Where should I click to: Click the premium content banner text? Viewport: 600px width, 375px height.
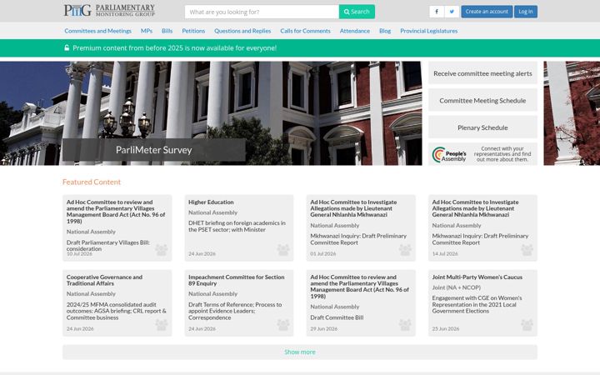point(174,48)
